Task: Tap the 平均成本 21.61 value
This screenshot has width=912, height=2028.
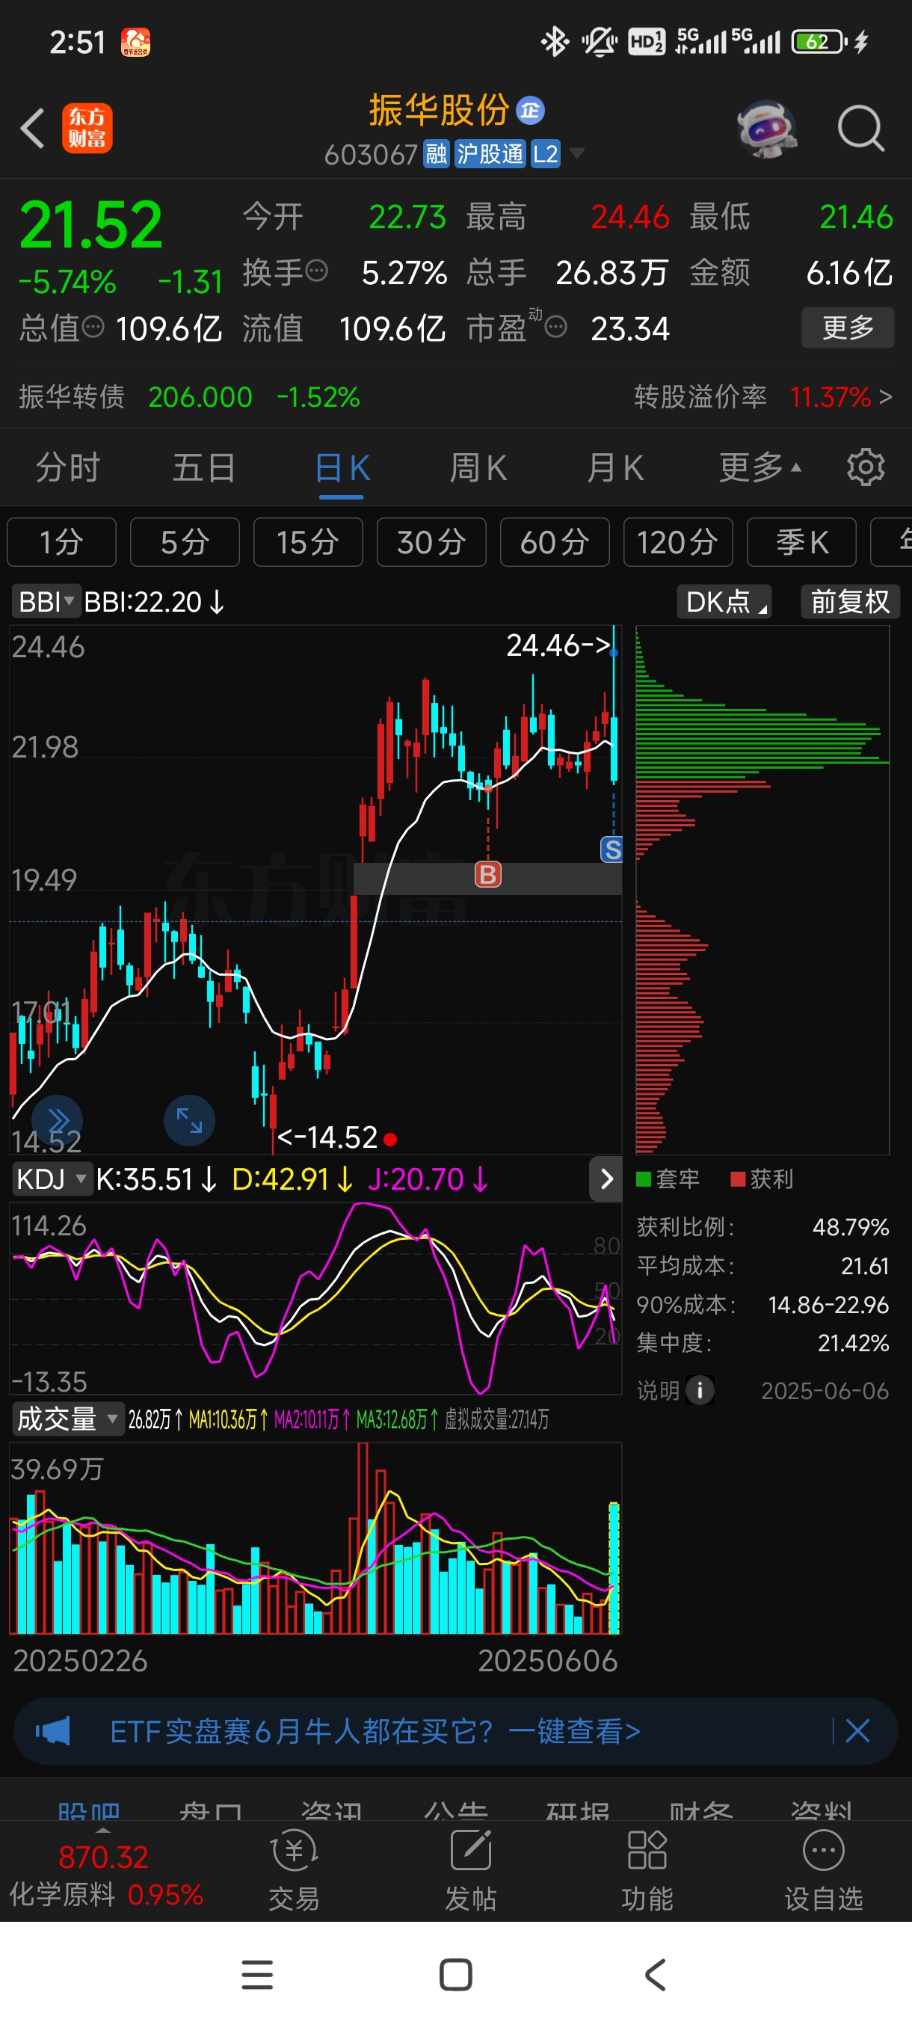Action: pyautogui.click(x=865, y=1266)
